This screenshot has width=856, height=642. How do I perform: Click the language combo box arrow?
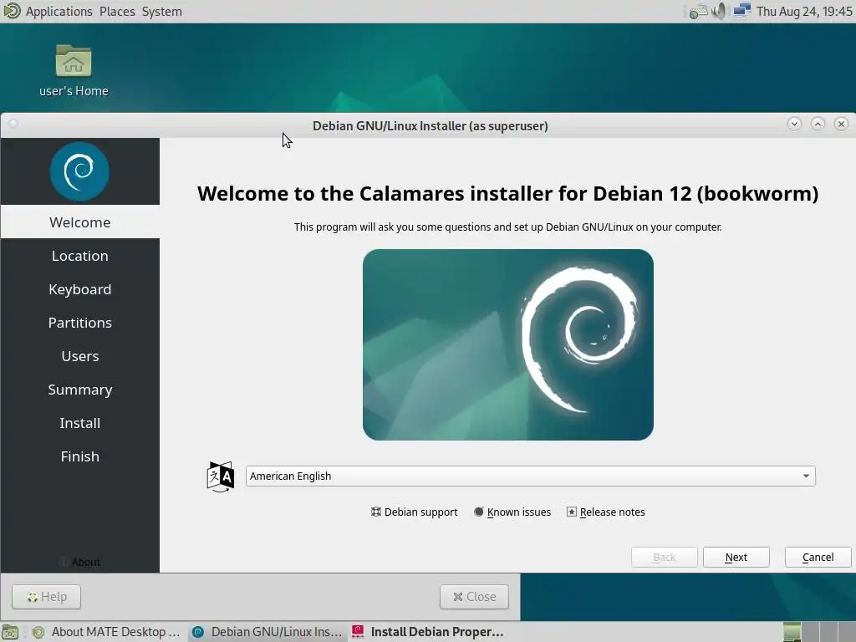806,476
